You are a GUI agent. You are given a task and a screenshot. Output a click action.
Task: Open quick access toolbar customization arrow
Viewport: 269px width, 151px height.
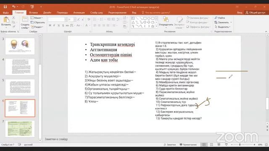point(41,7)
